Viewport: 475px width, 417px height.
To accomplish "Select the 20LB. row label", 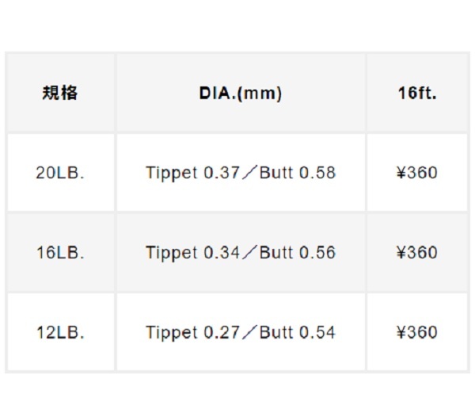I will point(60,173).
